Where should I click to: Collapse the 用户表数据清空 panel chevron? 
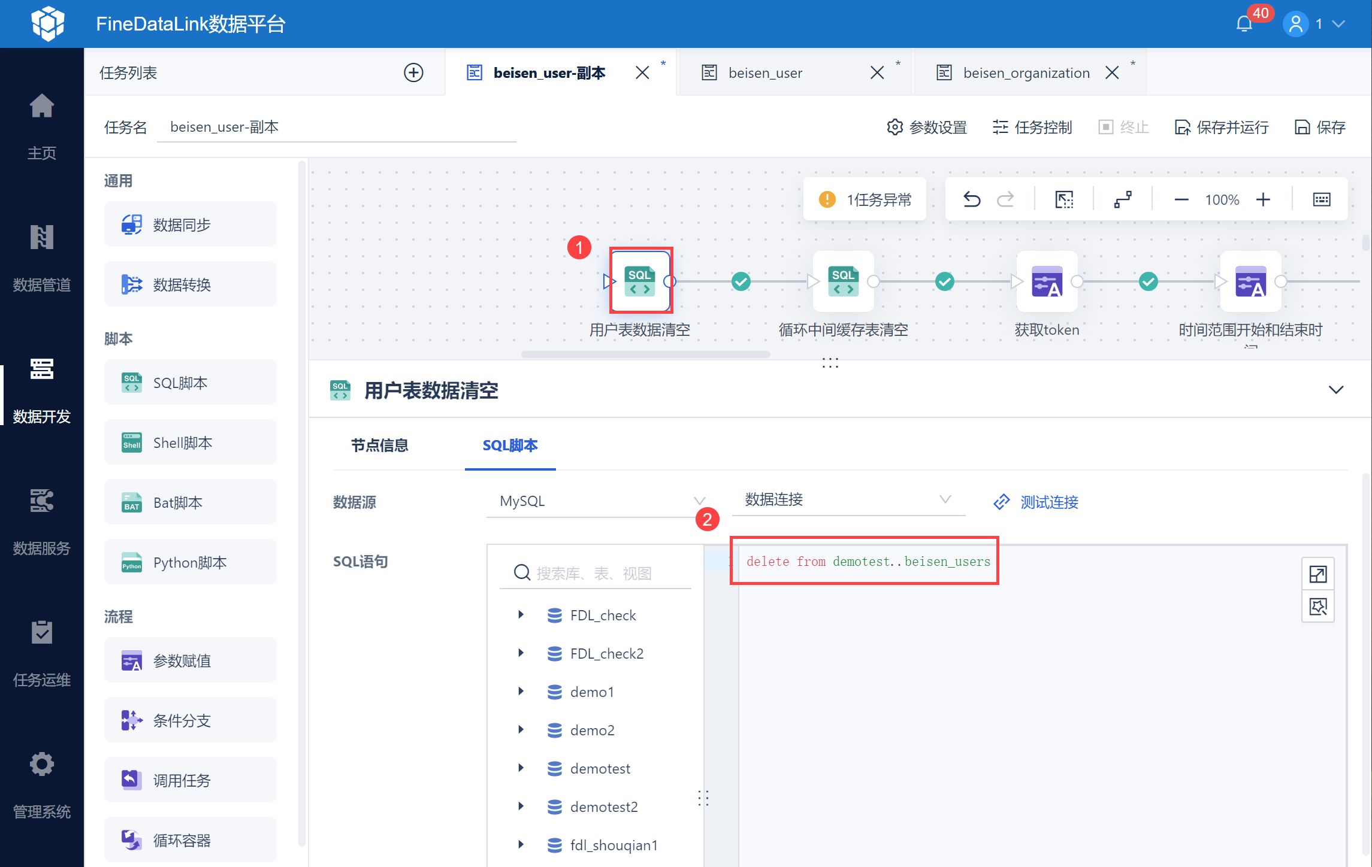[x=1335, y=390]
